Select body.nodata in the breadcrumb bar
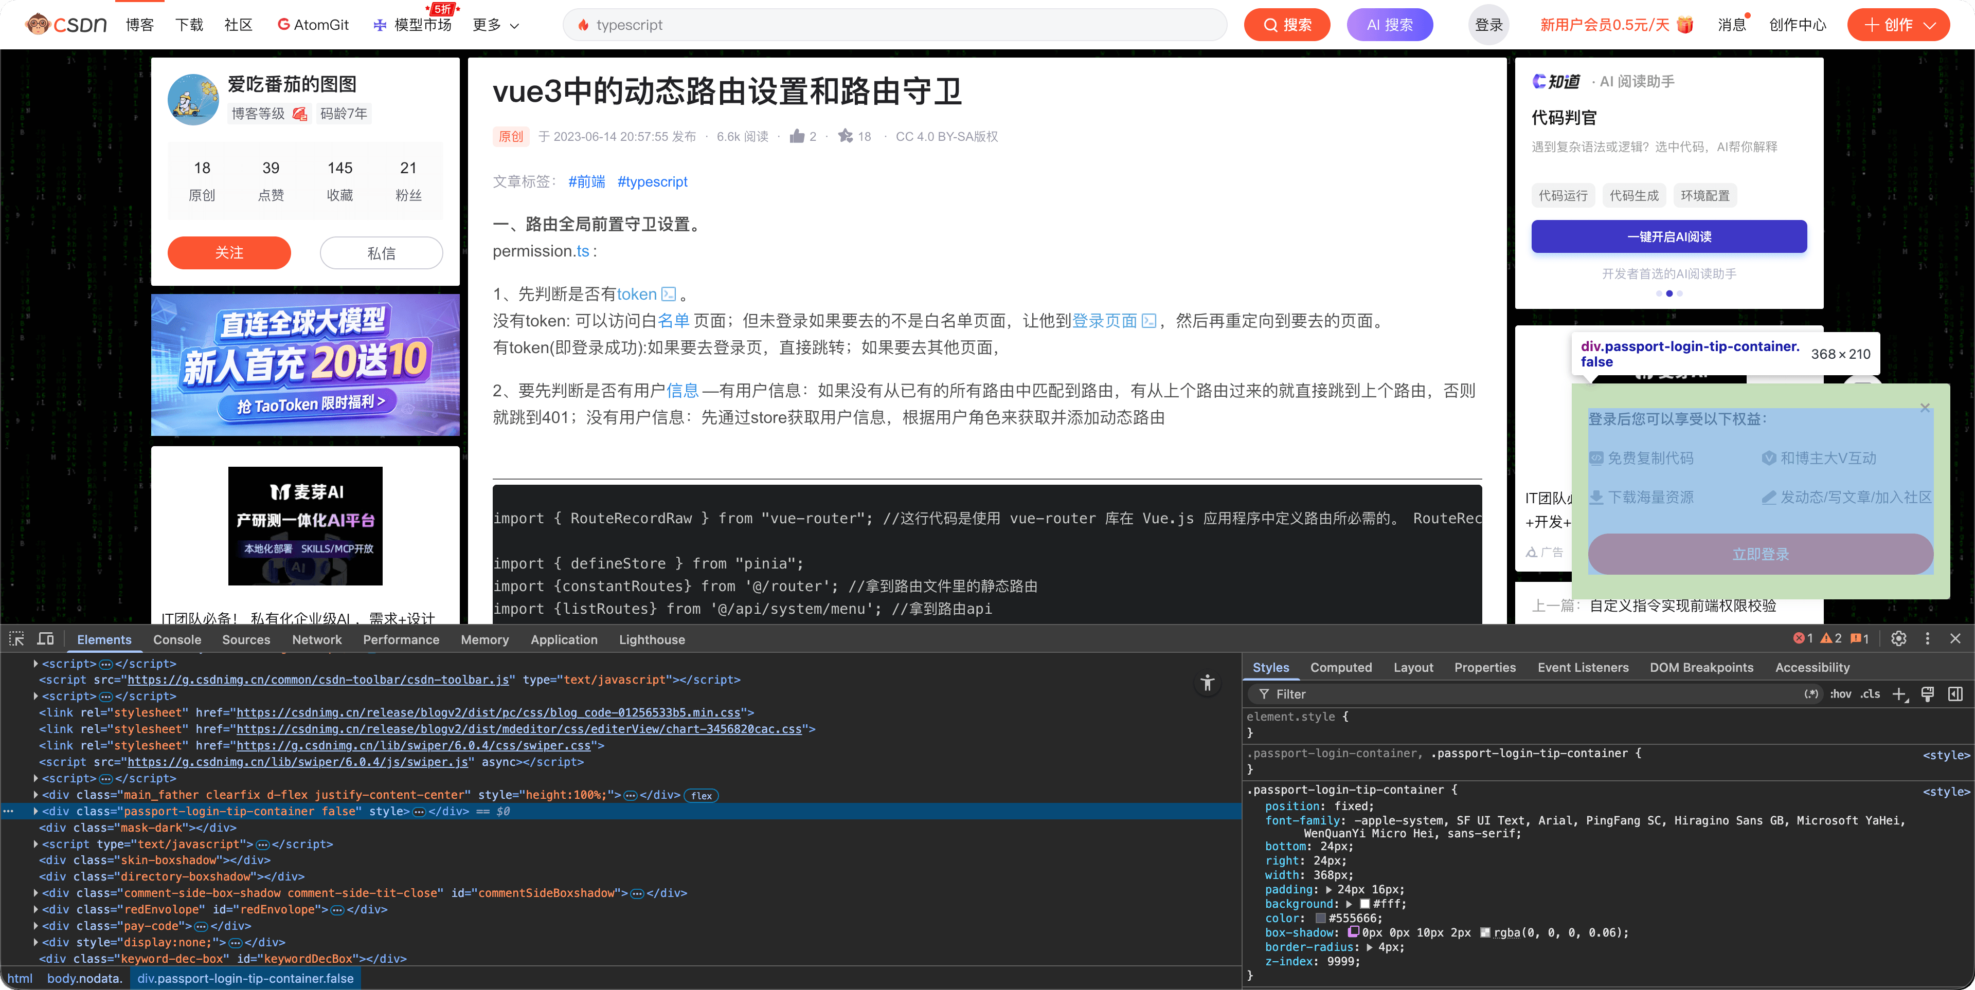Screen dimensions: 1975x990 coord(84,979)
